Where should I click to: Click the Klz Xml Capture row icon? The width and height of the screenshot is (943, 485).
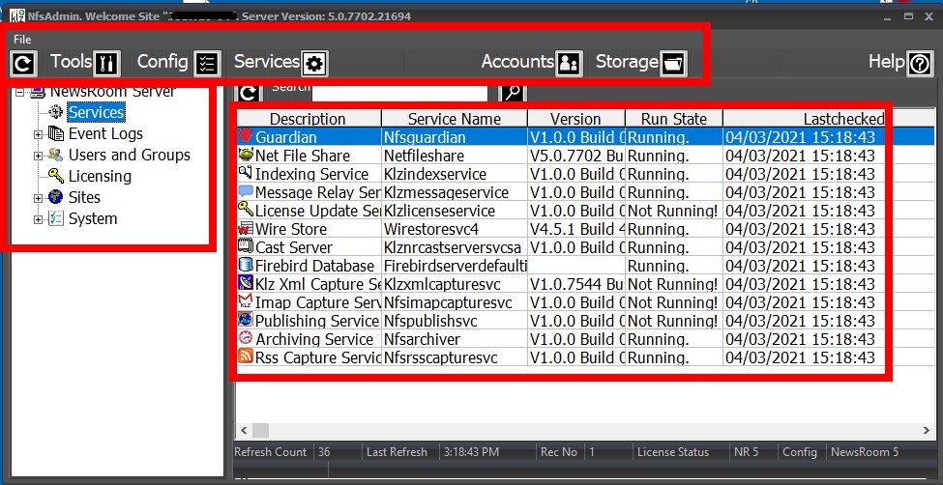(x=246, y=283)
